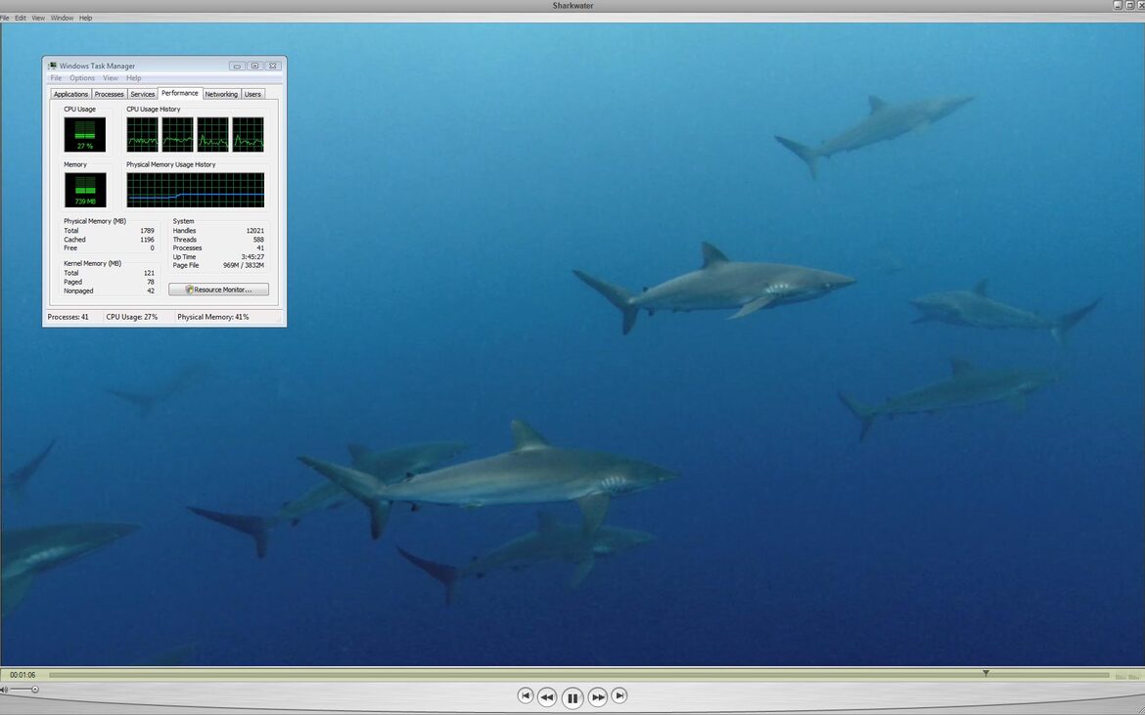1145x715 pixels.
Task: Open Resource Monitor from Task Manager
Action: pyautogui.click(x=218, y=290)
